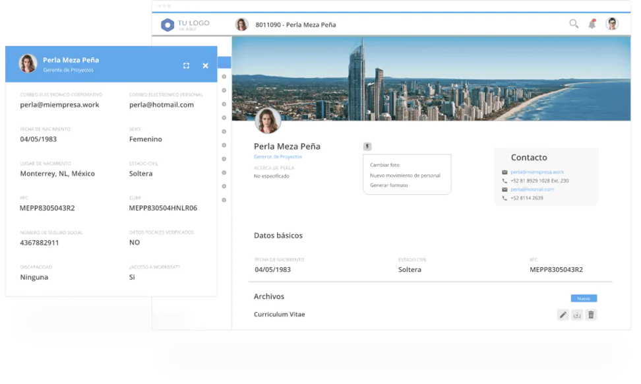Collapse the employee quick-view panel
Screen dimensions: 641x384
pyautogui.click(x=205, y=65)
